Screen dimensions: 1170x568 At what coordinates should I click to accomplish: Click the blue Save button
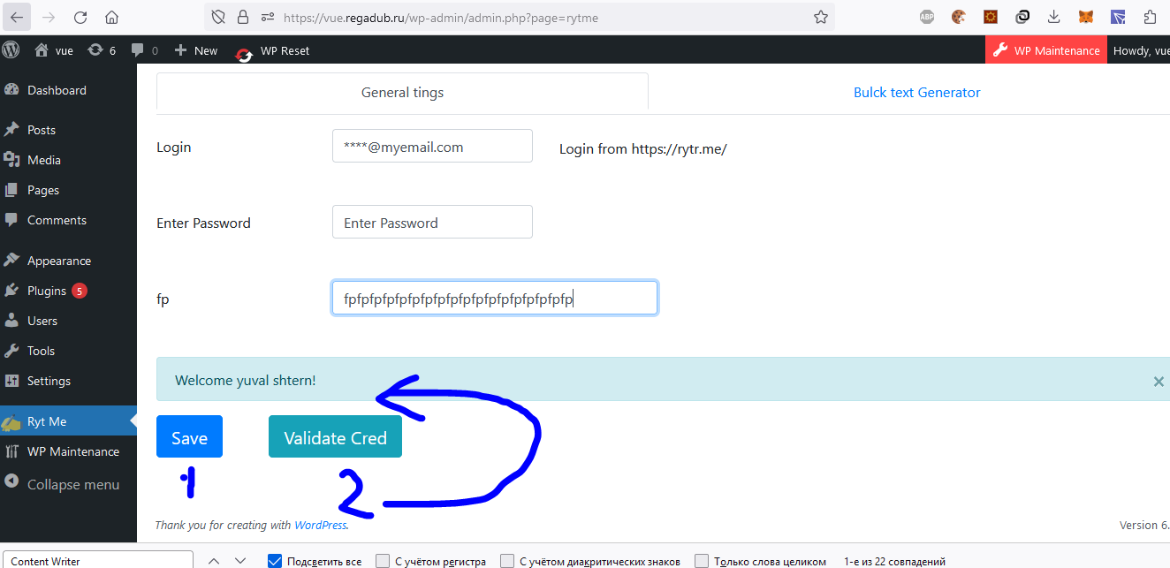coord(189,437)
